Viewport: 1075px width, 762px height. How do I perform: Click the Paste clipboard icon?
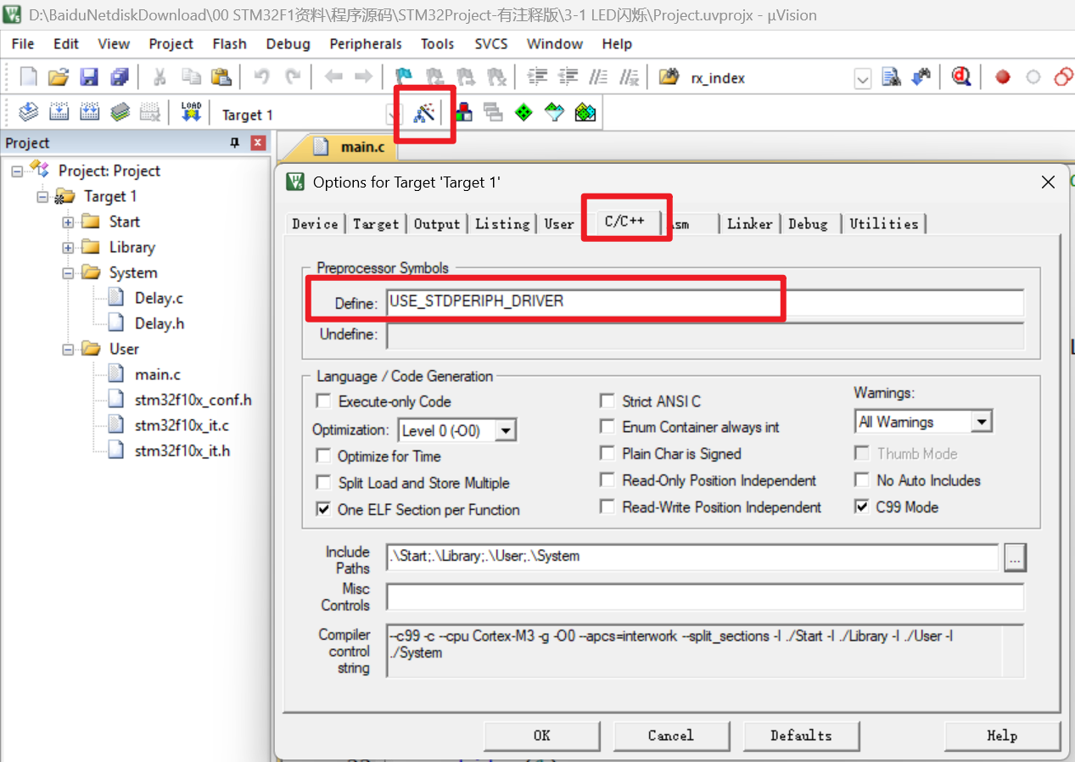pos(221,77)
